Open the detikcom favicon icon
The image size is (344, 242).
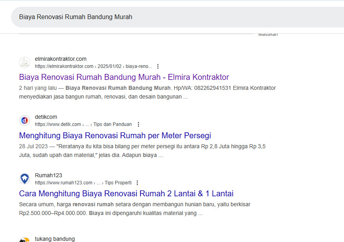click(x=25, y=120)
